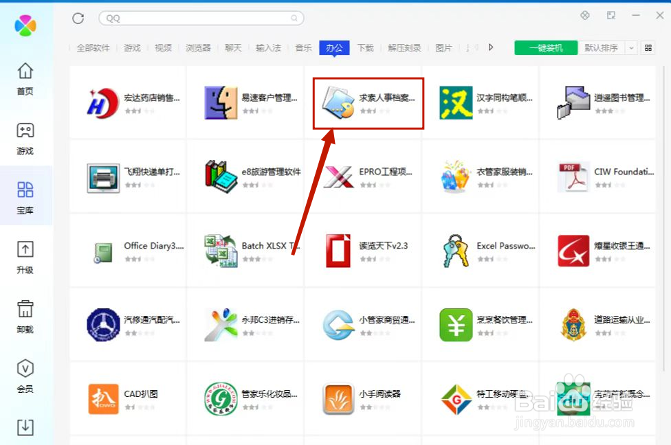671x445 pixels.
Task: Expand the sort order dropdown arrow
Action: [631, 47]
